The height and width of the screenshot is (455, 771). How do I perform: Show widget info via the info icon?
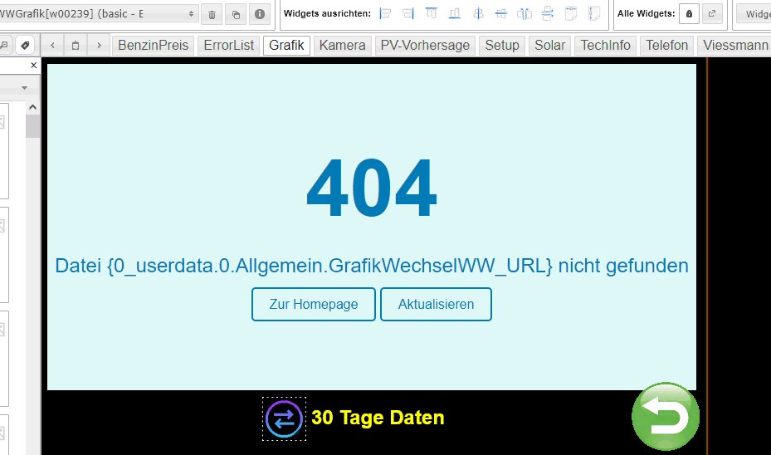click(260, 14)
